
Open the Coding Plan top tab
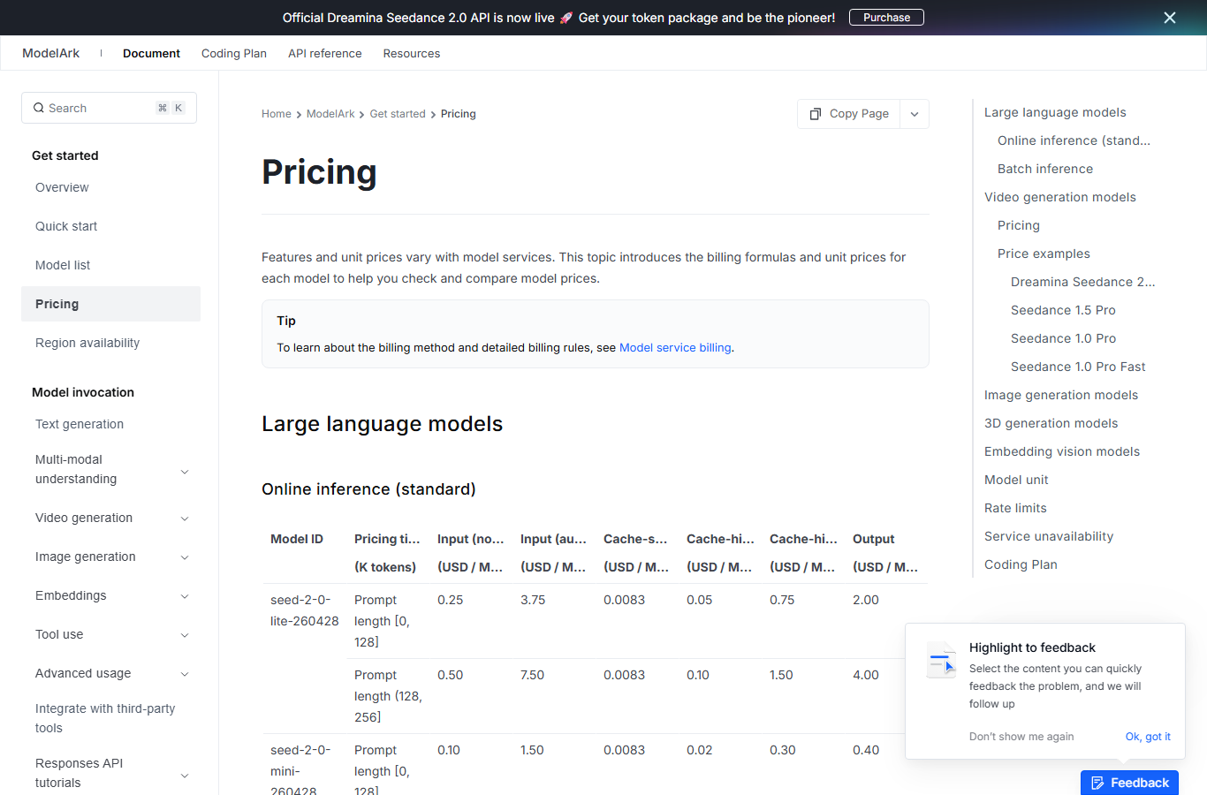click(x=234, y=53)
